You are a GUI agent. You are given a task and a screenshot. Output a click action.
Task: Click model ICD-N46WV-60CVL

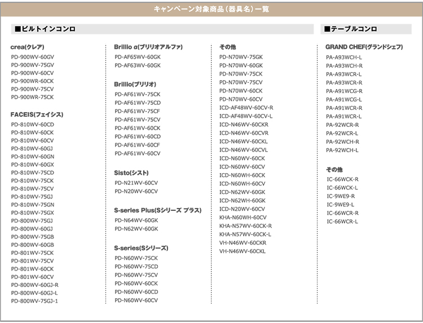[x=244, y=149]
